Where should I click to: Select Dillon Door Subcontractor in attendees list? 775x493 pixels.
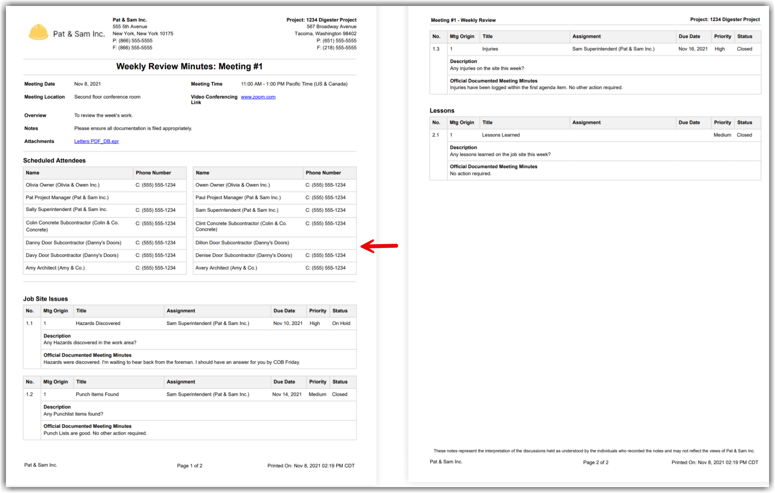pyautogui.click(x=242, y=243)
